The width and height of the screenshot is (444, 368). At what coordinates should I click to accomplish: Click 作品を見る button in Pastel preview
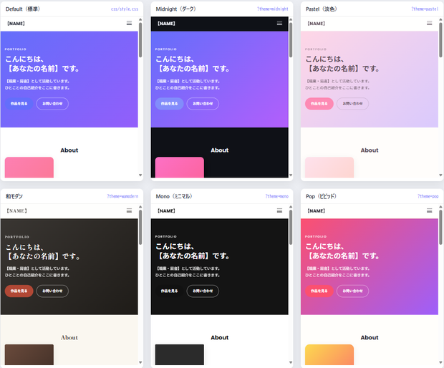click(319, 104)
